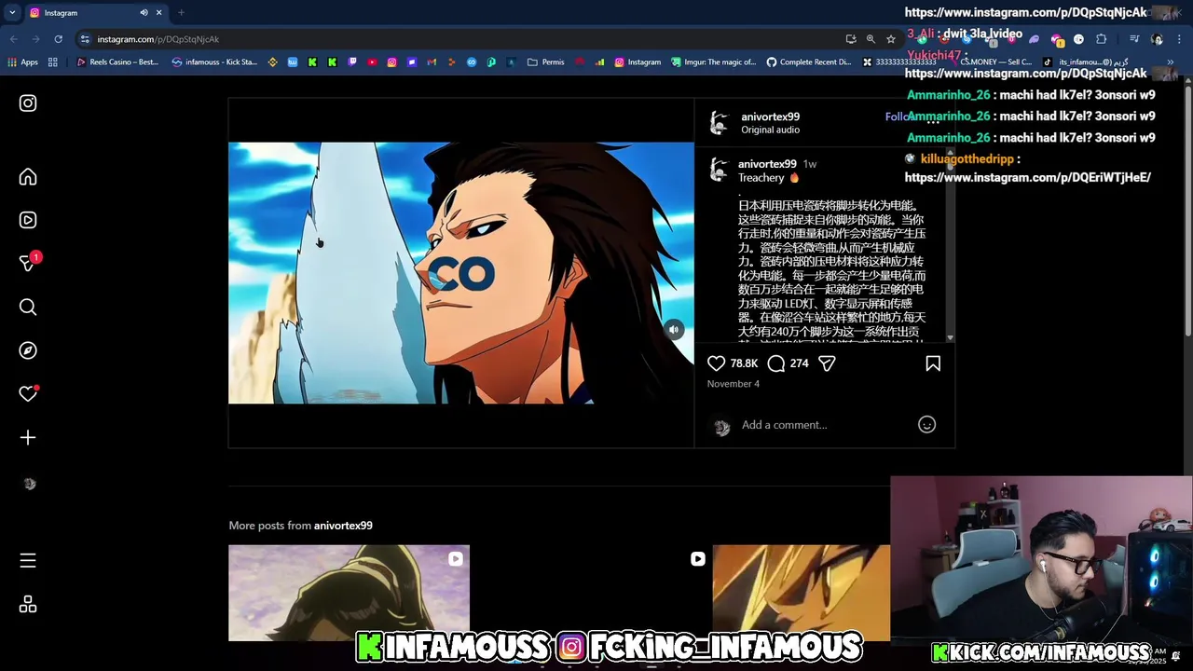Open the media controls icon in the toolbar

click(x=1134, y=39)
